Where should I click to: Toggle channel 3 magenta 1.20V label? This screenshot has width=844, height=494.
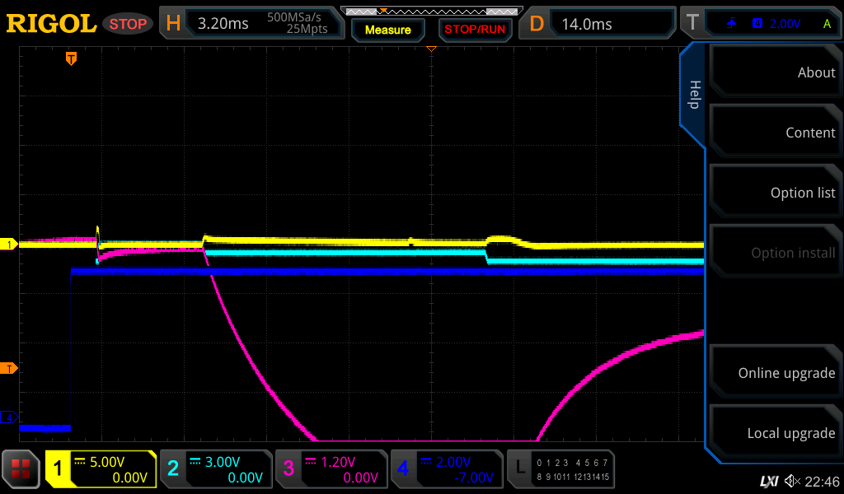[x=331, y=469]
